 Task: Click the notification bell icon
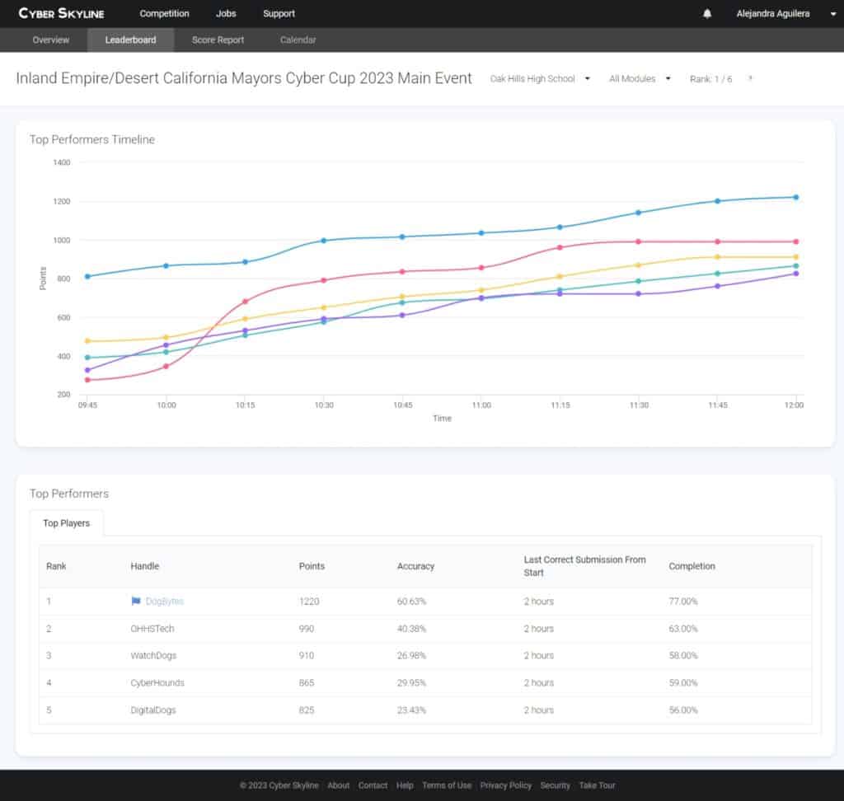[x=707, y=14]
